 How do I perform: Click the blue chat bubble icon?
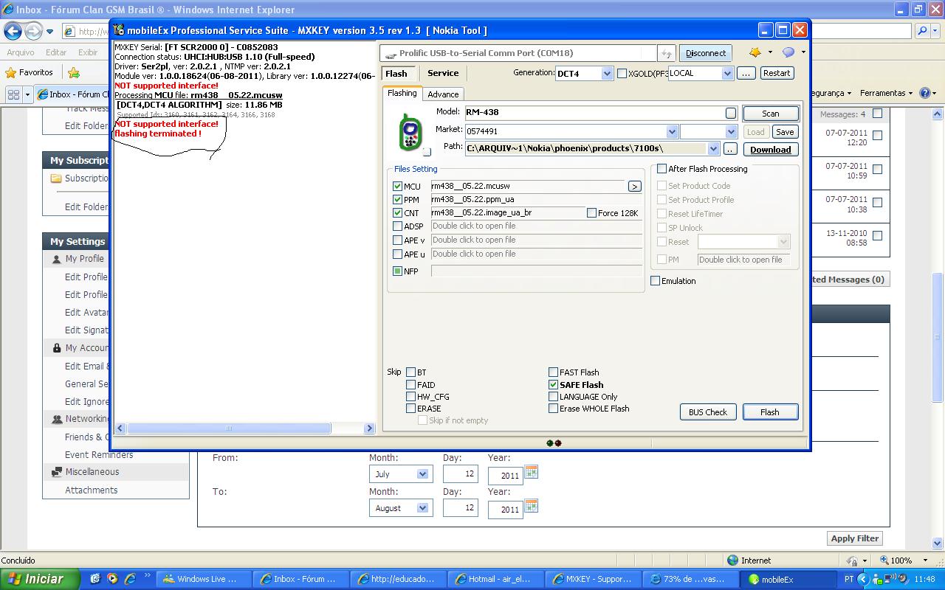(x=788, y=52)
